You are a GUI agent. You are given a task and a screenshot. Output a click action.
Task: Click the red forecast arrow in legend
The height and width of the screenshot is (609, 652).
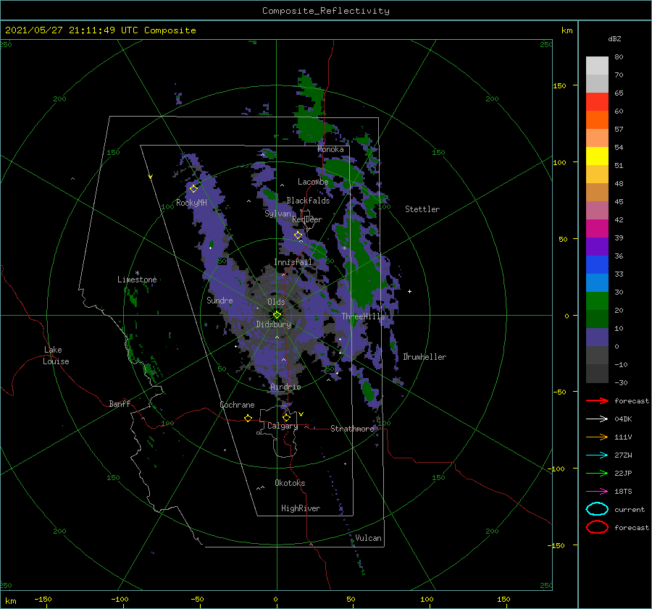(x=597, y=400)
